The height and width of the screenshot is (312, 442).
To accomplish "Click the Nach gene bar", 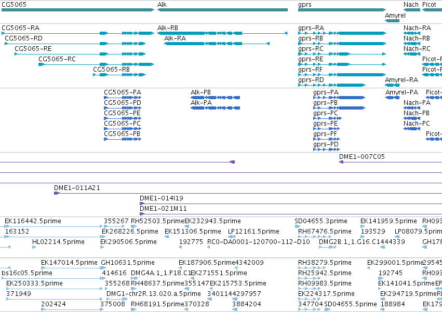I will pyautogui.click(x=412, y=10).
